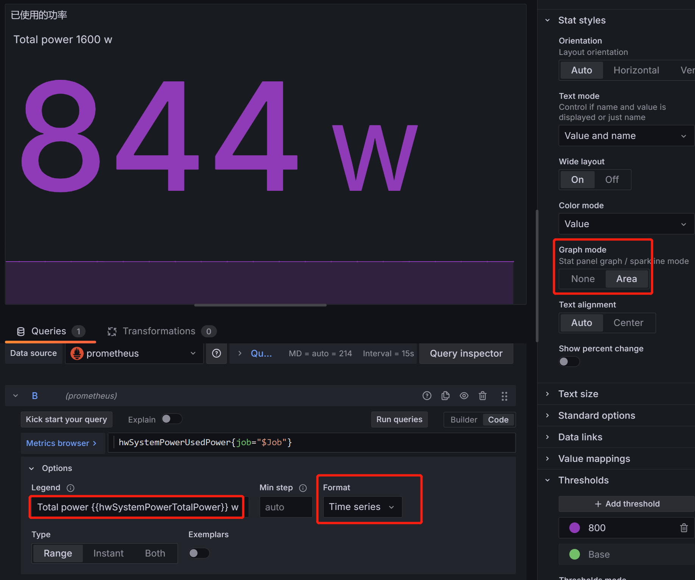The height and width of the screenshot is (580, 695).
Task: Toggle the Explain switch
Action: click(172, 419)
